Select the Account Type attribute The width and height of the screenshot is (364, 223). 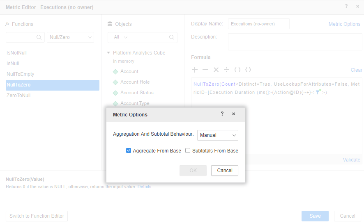135,103
